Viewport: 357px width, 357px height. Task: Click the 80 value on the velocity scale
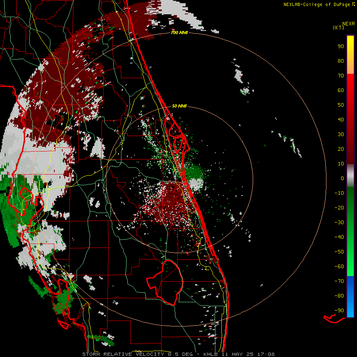[341, 61]
